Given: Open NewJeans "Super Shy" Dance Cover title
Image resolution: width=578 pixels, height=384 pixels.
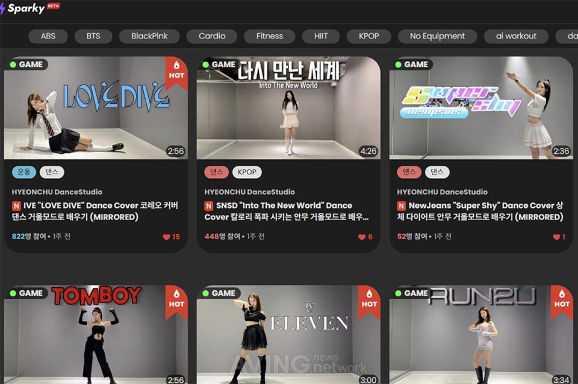Looking at the screenshot, I should coord(480,211).
